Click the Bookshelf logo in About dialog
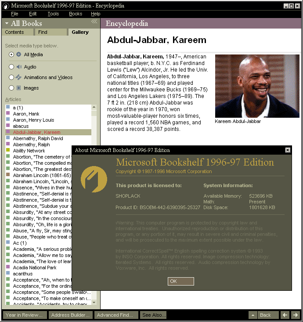The height and width of the screenshot is (322, 303). [x=94, y=179]
